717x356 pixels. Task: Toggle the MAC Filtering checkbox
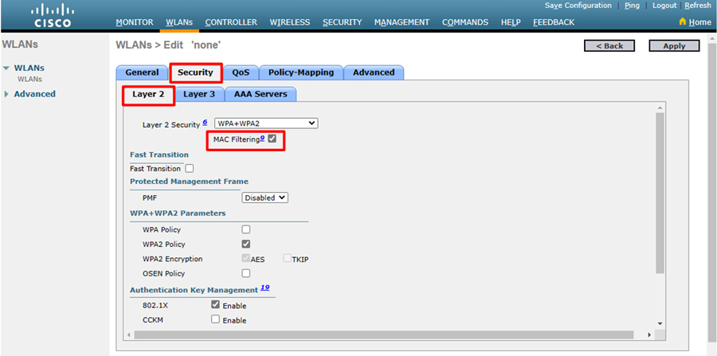pyautogui.click(x=272, y=139)
